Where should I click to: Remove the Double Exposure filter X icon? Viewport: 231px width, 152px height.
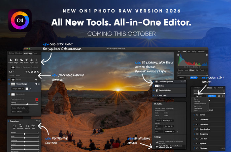pos(183,81)
